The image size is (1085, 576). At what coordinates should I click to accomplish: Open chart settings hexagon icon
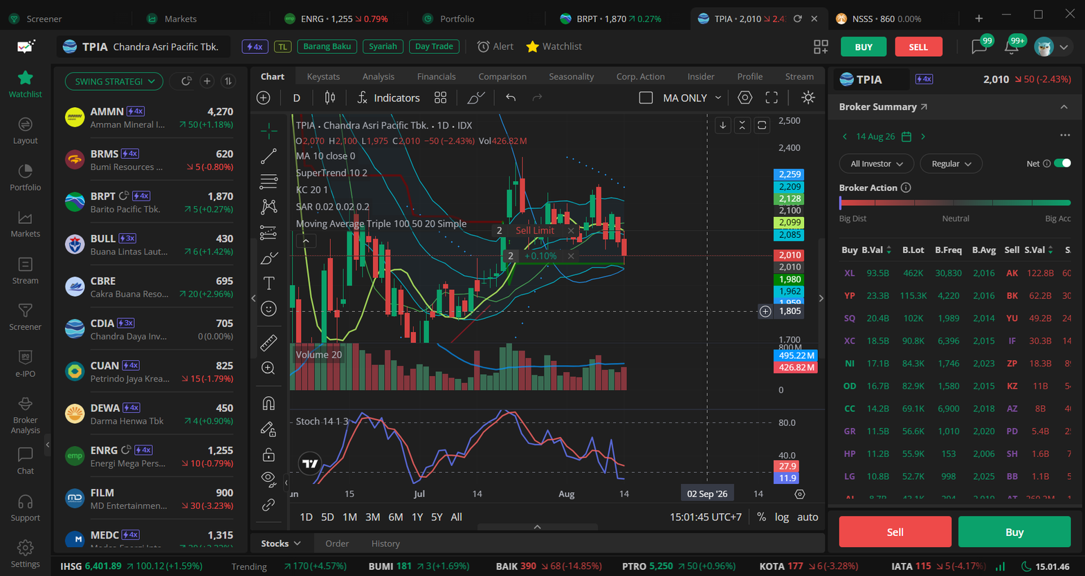(745, 97)
